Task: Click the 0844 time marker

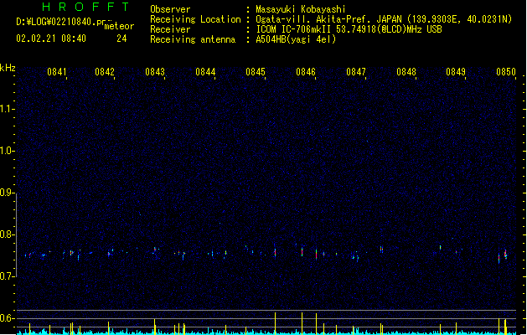Action: [x=205, y=72]
